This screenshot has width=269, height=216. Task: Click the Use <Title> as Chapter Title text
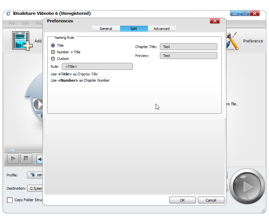coord(74,74)
